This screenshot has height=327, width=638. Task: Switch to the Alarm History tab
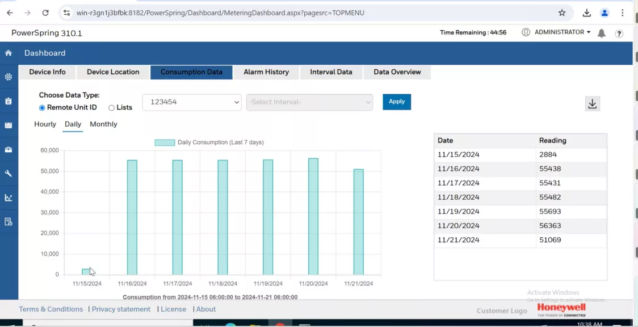coord(266,72)
